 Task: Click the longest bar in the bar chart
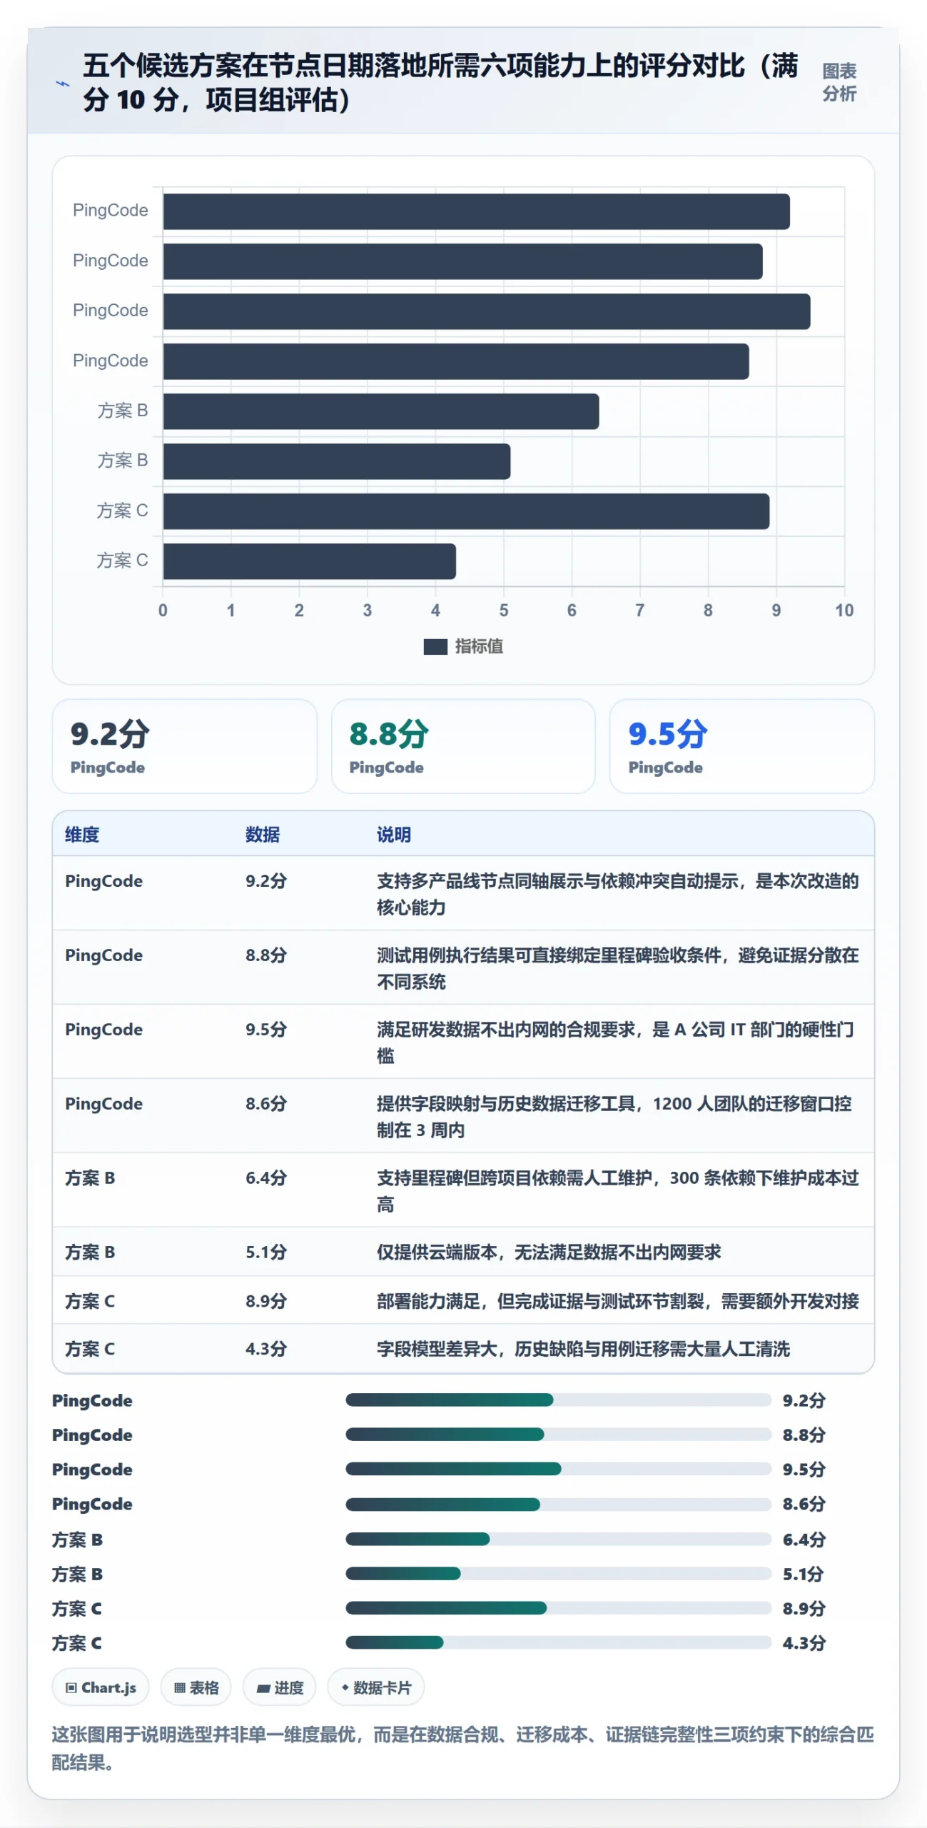487,311
